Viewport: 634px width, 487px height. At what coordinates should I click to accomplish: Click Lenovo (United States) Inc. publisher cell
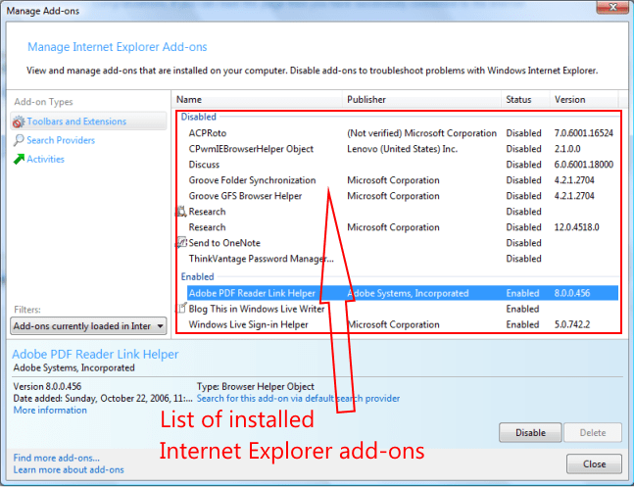[403, 149]
